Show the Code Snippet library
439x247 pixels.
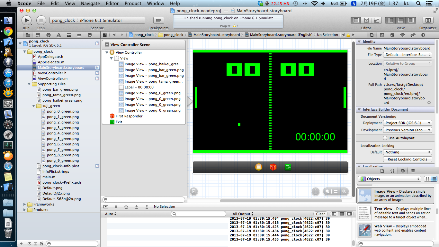click(392, 171)
